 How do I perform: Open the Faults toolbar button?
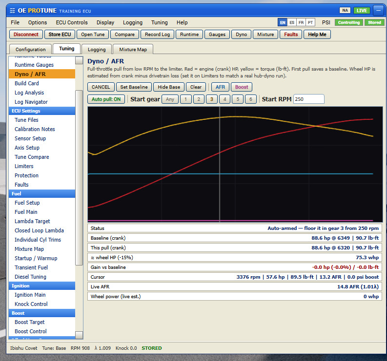291,34
